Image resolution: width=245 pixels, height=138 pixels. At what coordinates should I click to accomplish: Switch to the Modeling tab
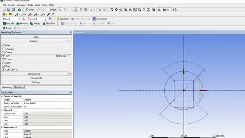pyautogui.click(x=19, y=87)
